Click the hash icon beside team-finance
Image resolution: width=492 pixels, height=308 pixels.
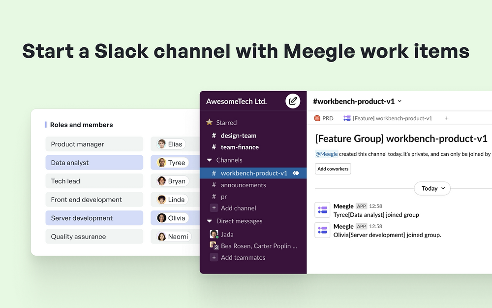click(x=214, y=147)
